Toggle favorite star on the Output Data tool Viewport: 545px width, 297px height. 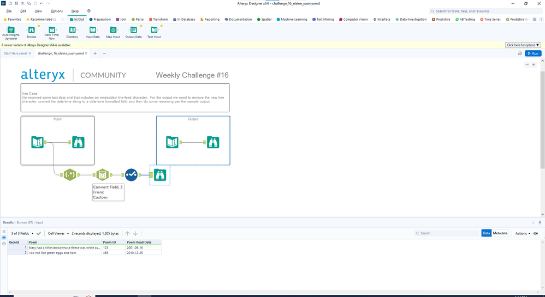[x=141, y=26]
